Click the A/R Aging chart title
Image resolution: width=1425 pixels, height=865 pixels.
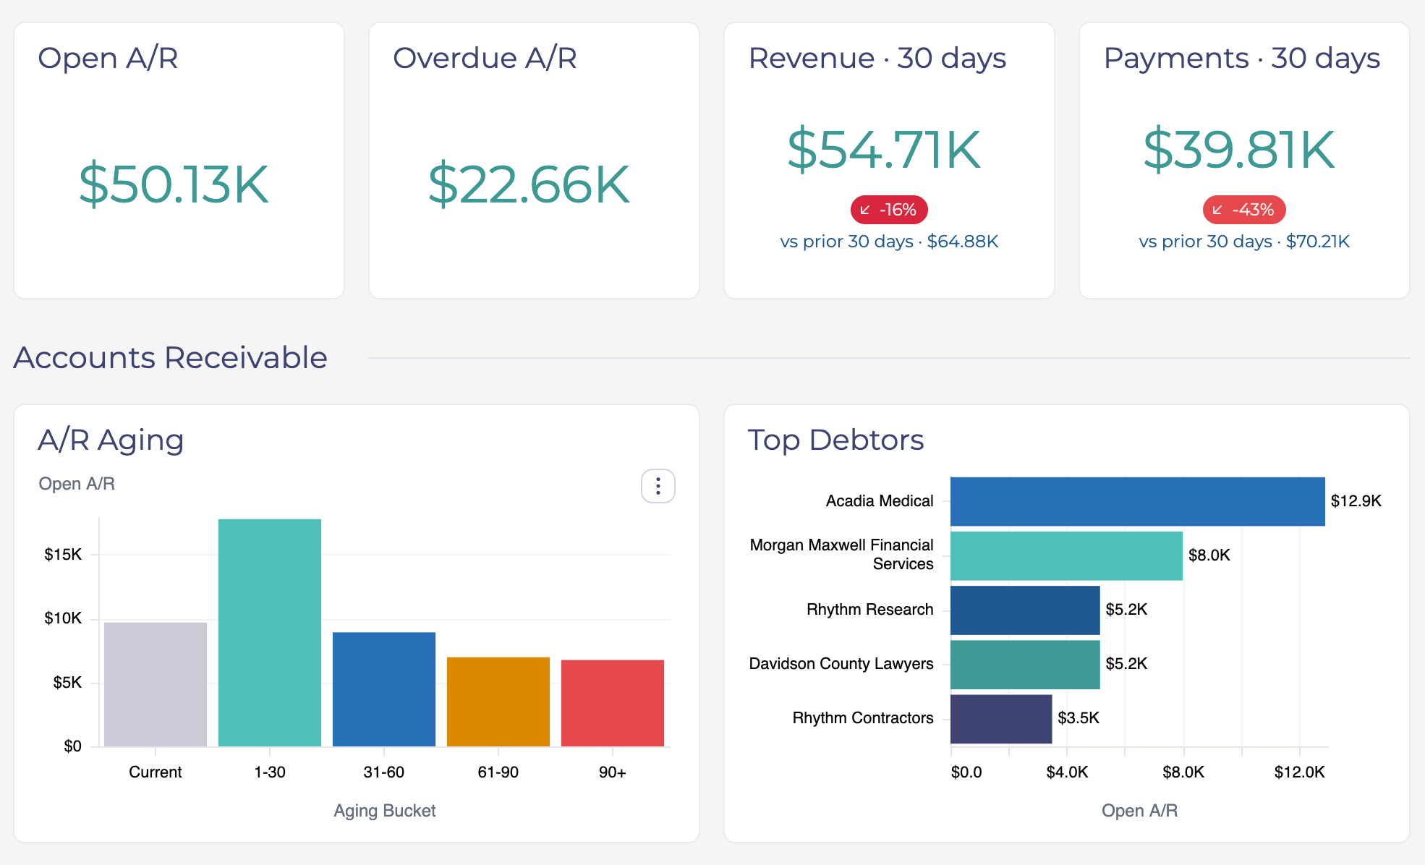point(111,440)
